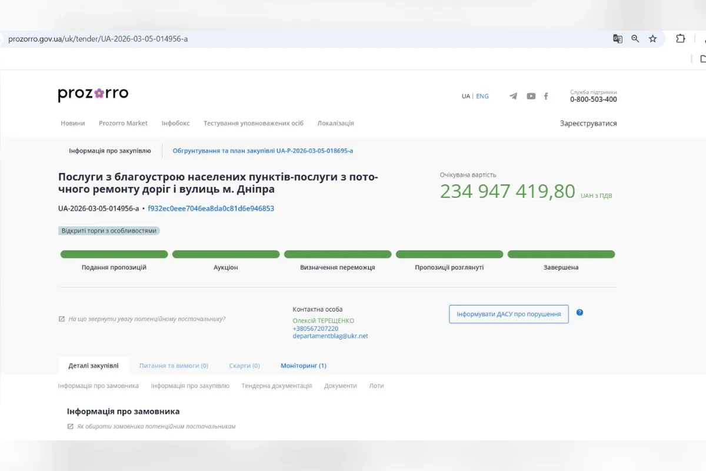
Task: Bookmark the page with the star icon
Action: click(652, 38)
